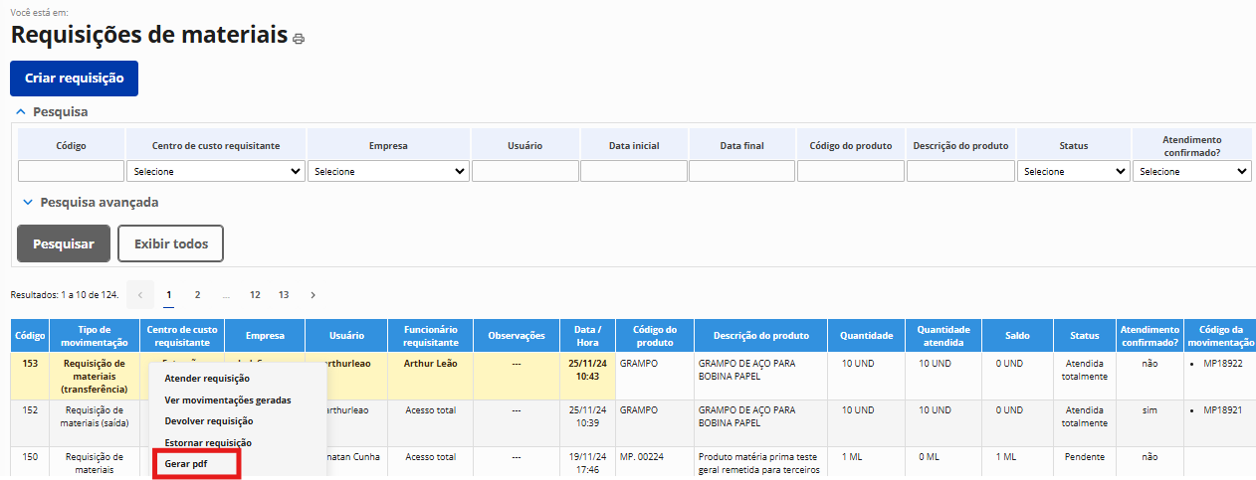Screen dimensions: 1256x480
Task: Go to results page 13
Action: 284,295
